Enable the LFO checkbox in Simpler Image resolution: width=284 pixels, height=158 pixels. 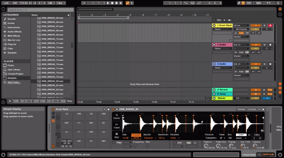coord(175,143)
